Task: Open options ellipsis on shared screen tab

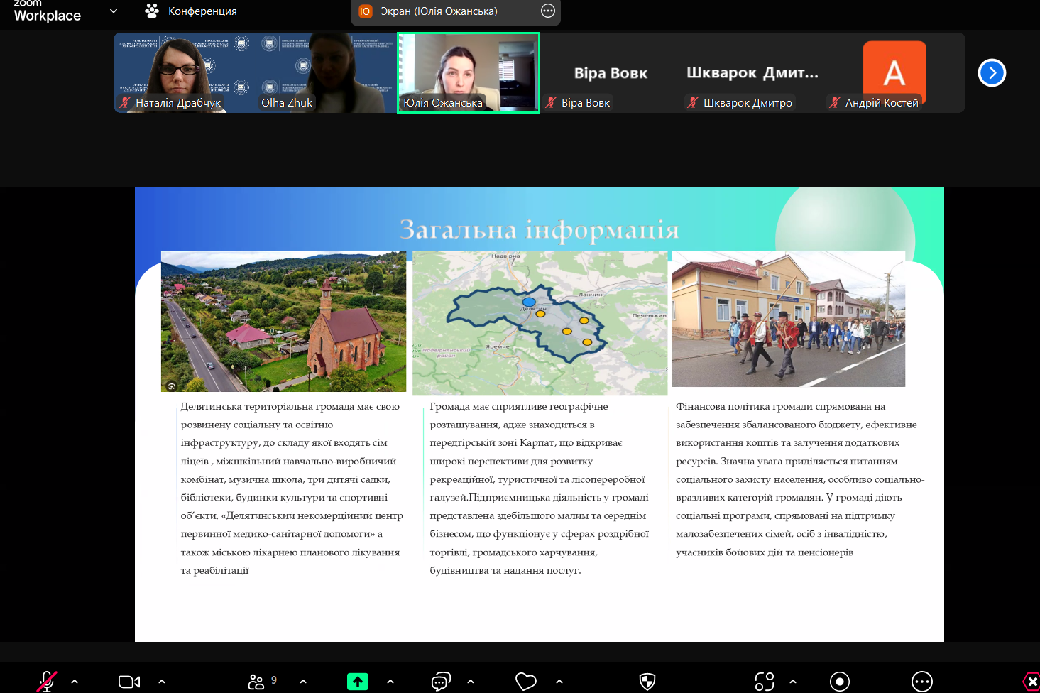Action: point(548,11)
